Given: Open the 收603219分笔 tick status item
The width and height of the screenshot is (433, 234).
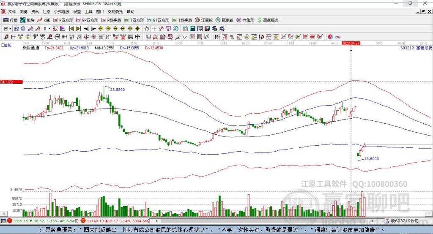Looking at the screenshot, I should 402,221.
